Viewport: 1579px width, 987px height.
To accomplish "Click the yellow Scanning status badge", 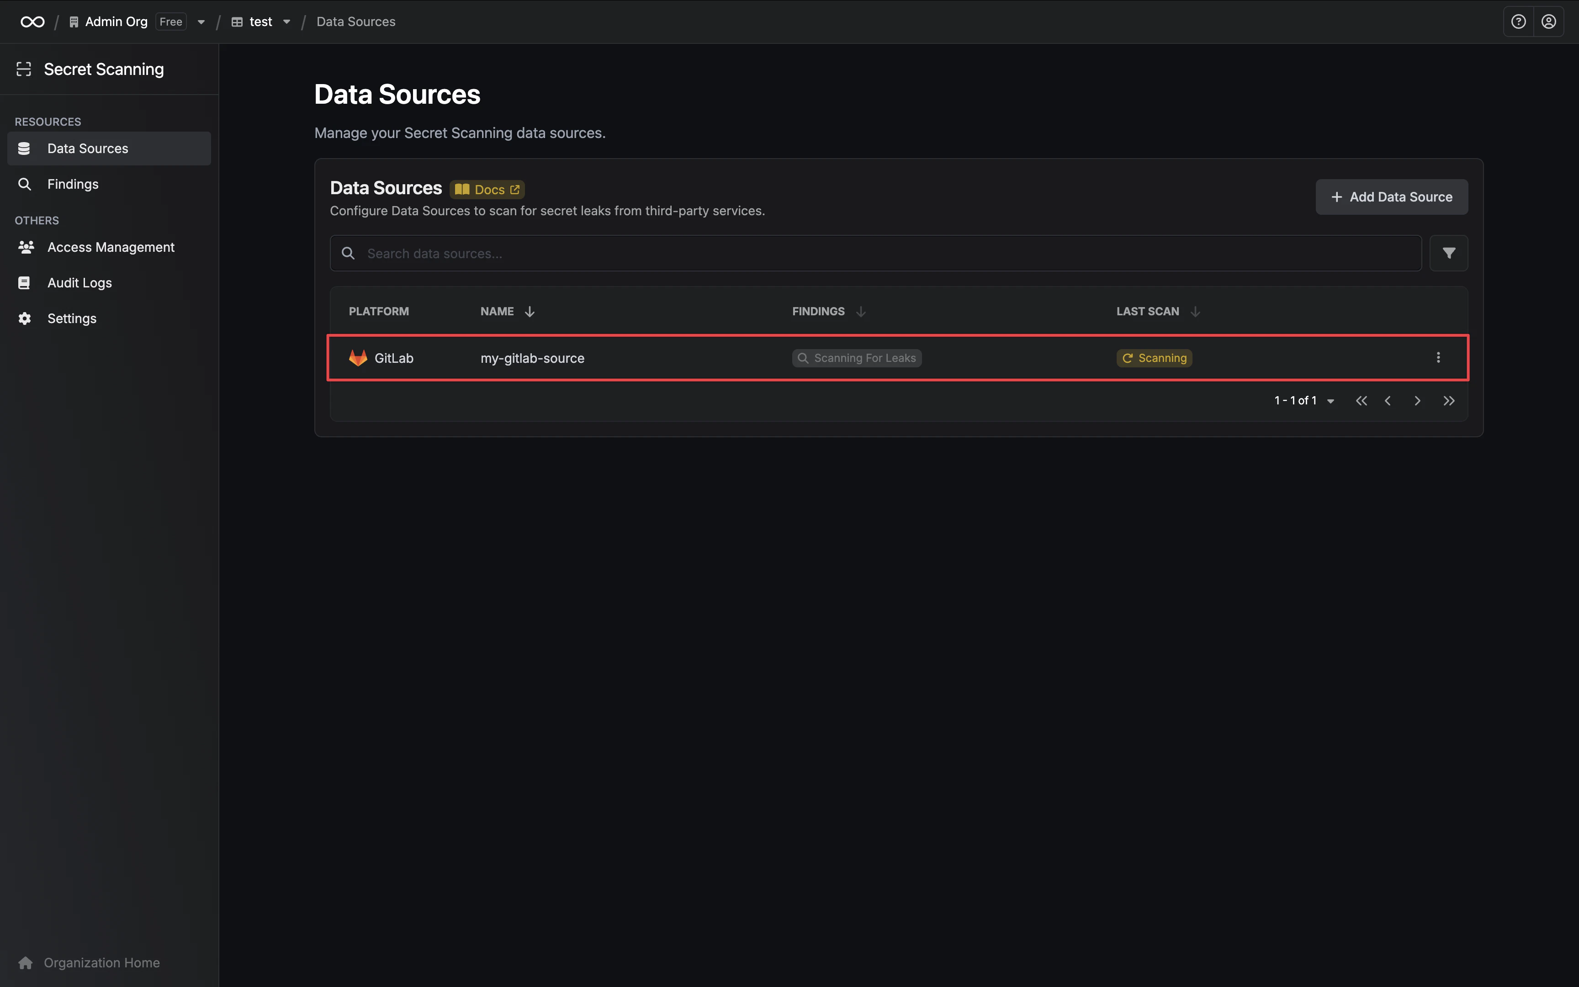I will point(1154,358).
